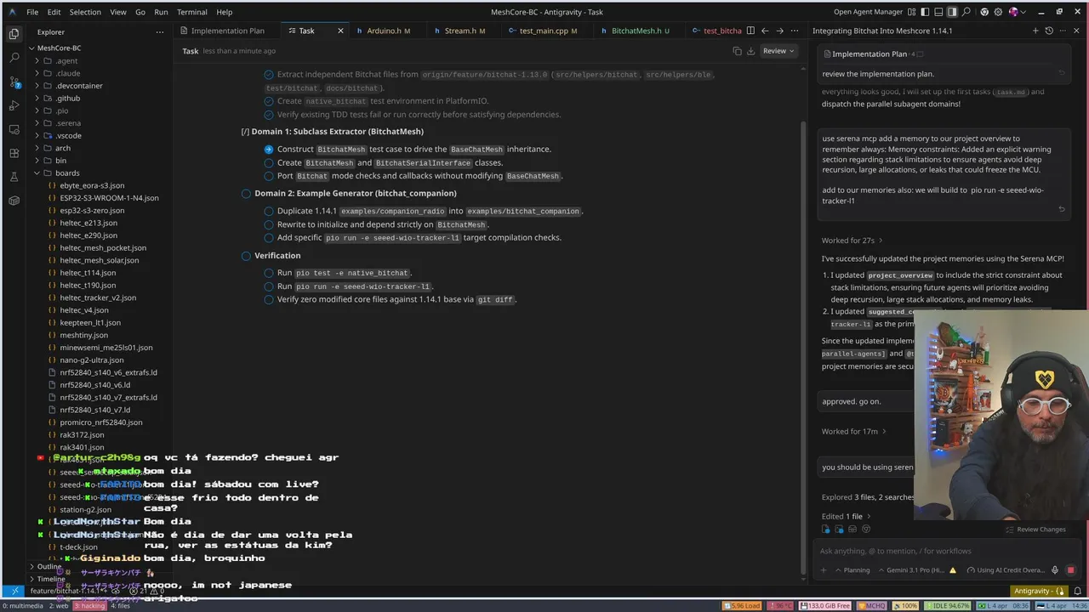
Task: Toggle 'Run pio test -e native_bitchat' task circle
Action: [x=269, y=273]
